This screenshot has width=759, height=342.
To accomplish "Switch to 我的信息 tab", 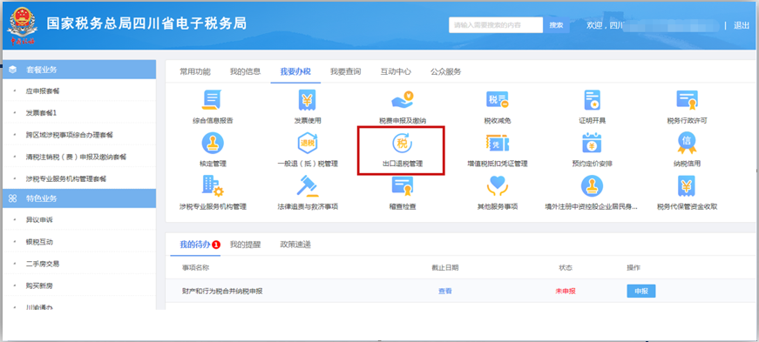I will [x=246, y=71].
